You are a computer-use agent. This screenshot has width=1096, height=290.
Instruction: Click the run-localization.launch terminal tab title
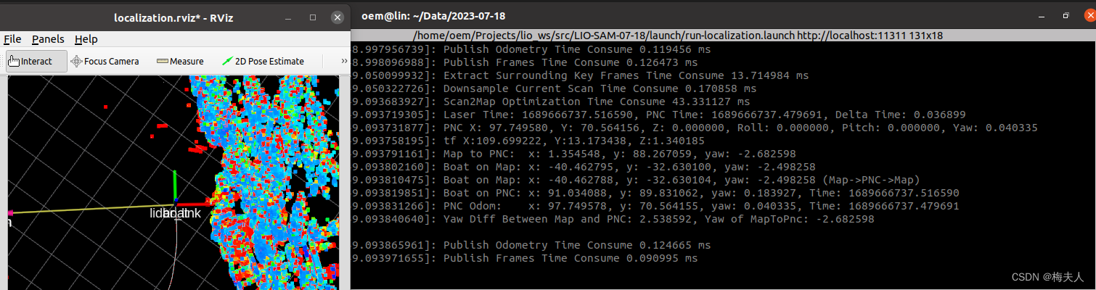tap(677, 35)
